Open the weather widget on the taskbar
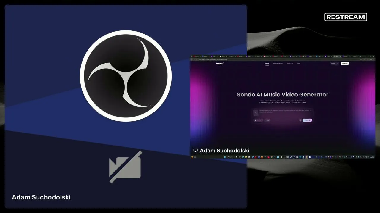The width and height of the screenshot is (380, 213). [x=194, y=157]
